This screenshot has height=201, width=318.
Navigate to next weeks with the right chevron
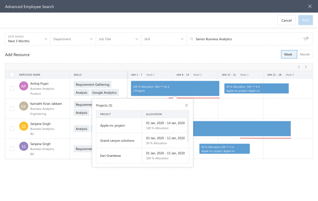[x=306, y=67]
